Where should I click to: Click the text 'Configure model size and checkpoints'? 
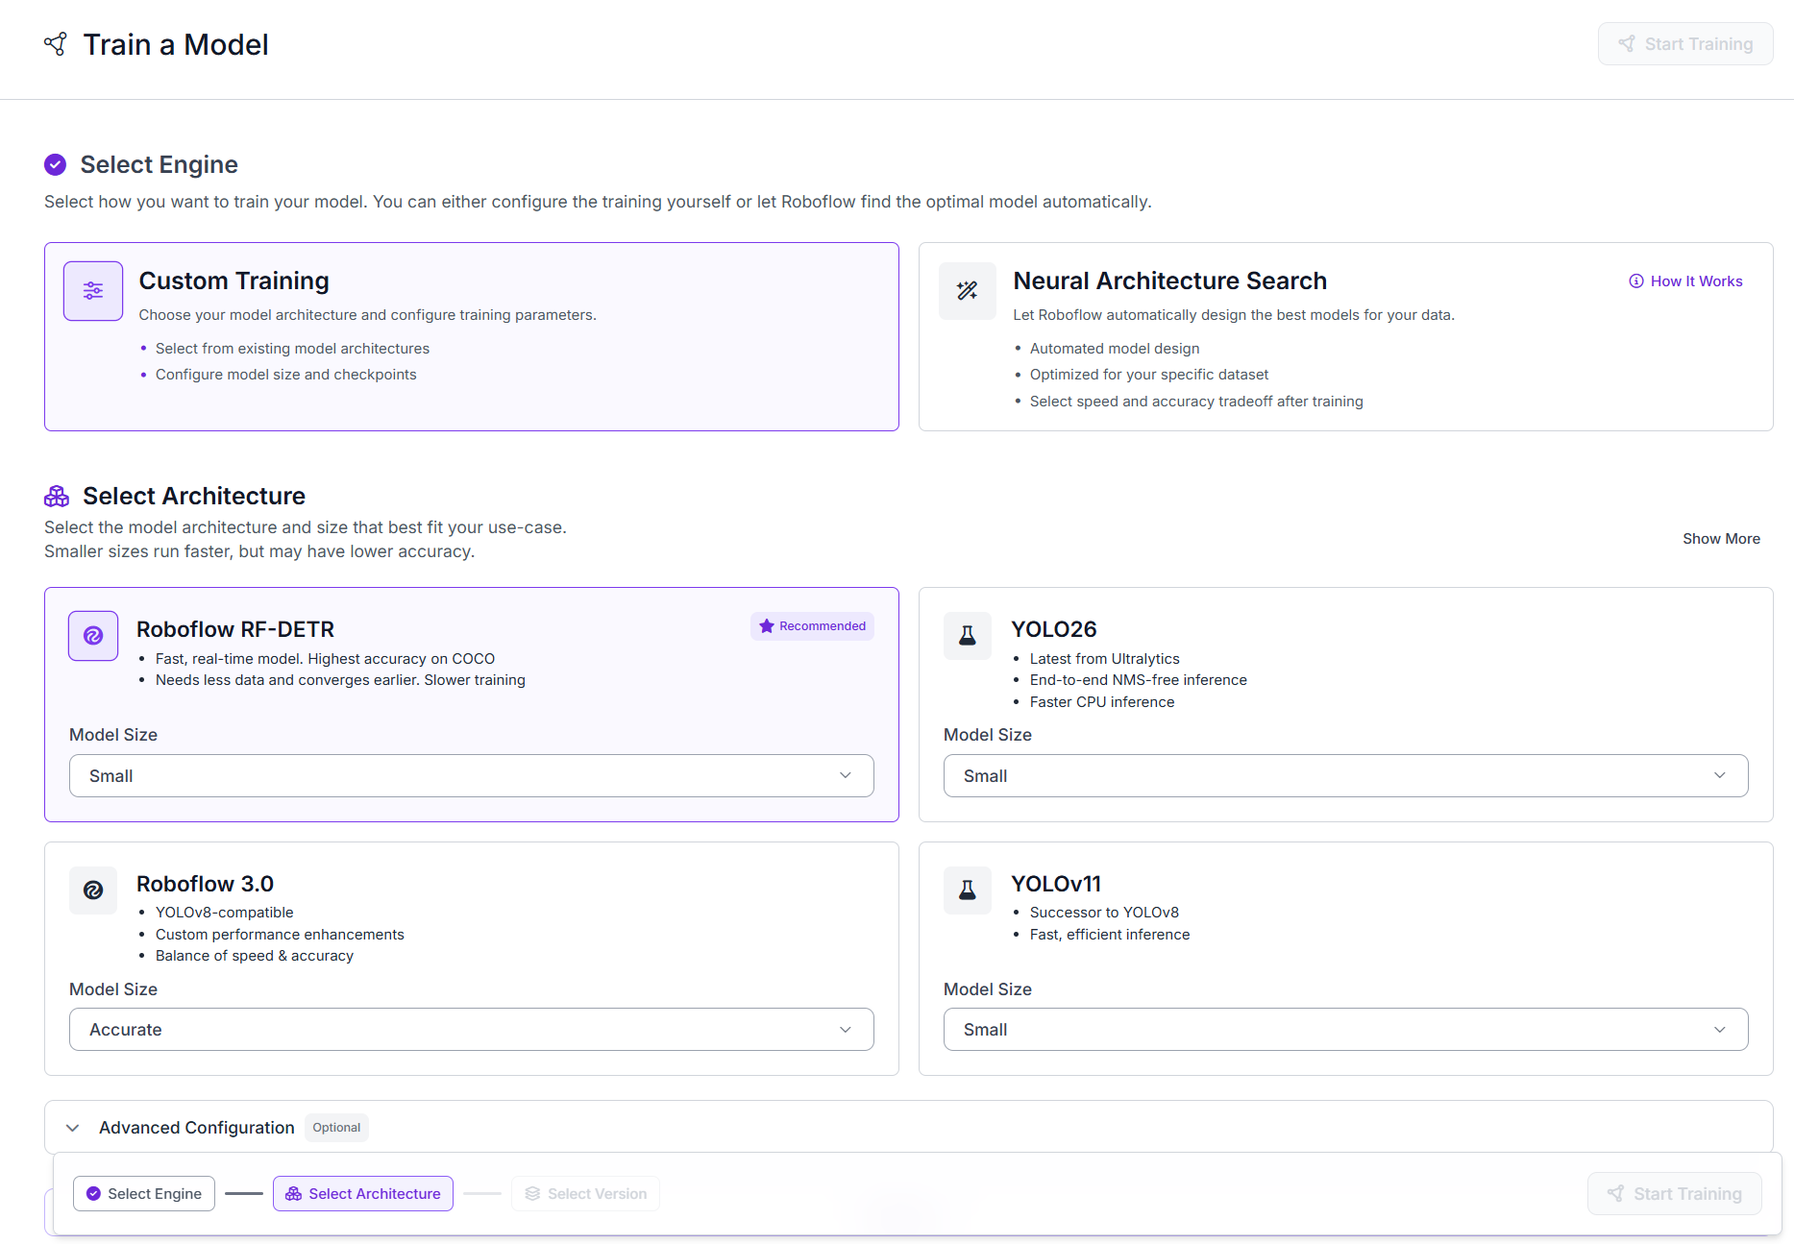[x=286, y=375]
